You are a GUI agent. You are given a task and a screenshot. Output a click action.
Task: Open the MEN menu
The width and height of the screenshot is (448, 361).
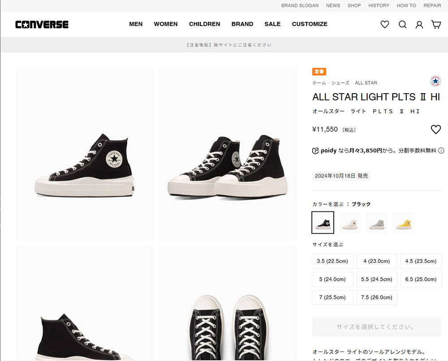coord(136,24)
